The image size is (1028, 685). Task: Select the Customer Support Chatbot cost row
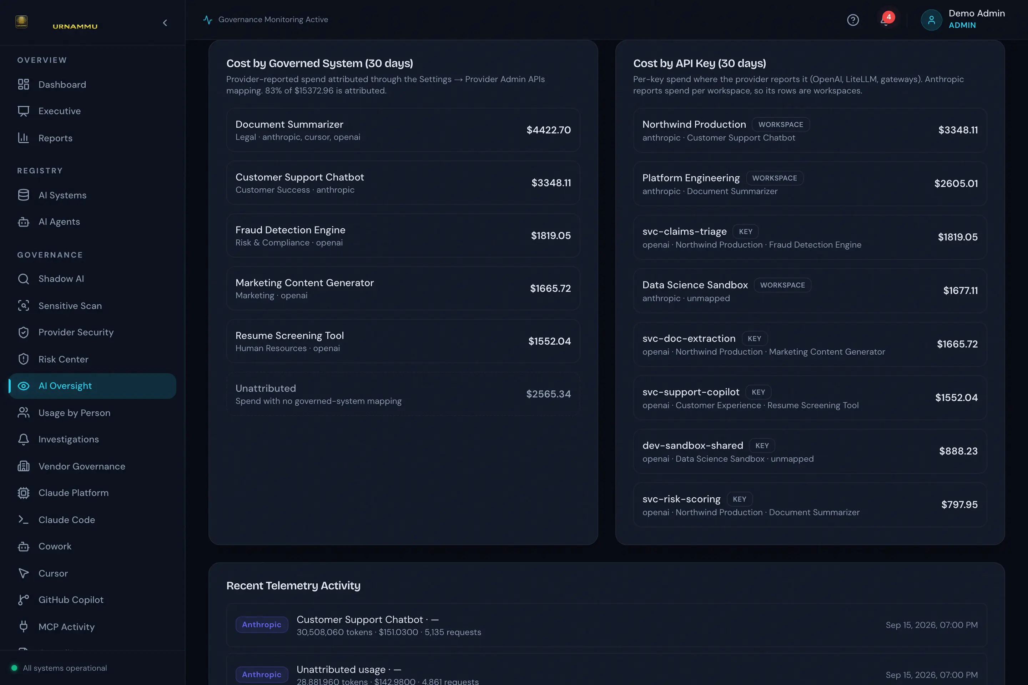403,183
